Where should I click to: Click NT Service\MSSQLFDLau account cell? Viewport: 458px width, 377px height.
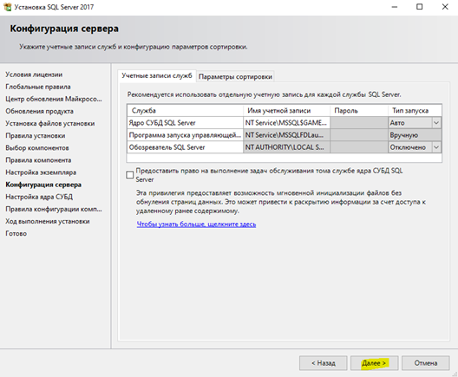(x=286, y=135)
